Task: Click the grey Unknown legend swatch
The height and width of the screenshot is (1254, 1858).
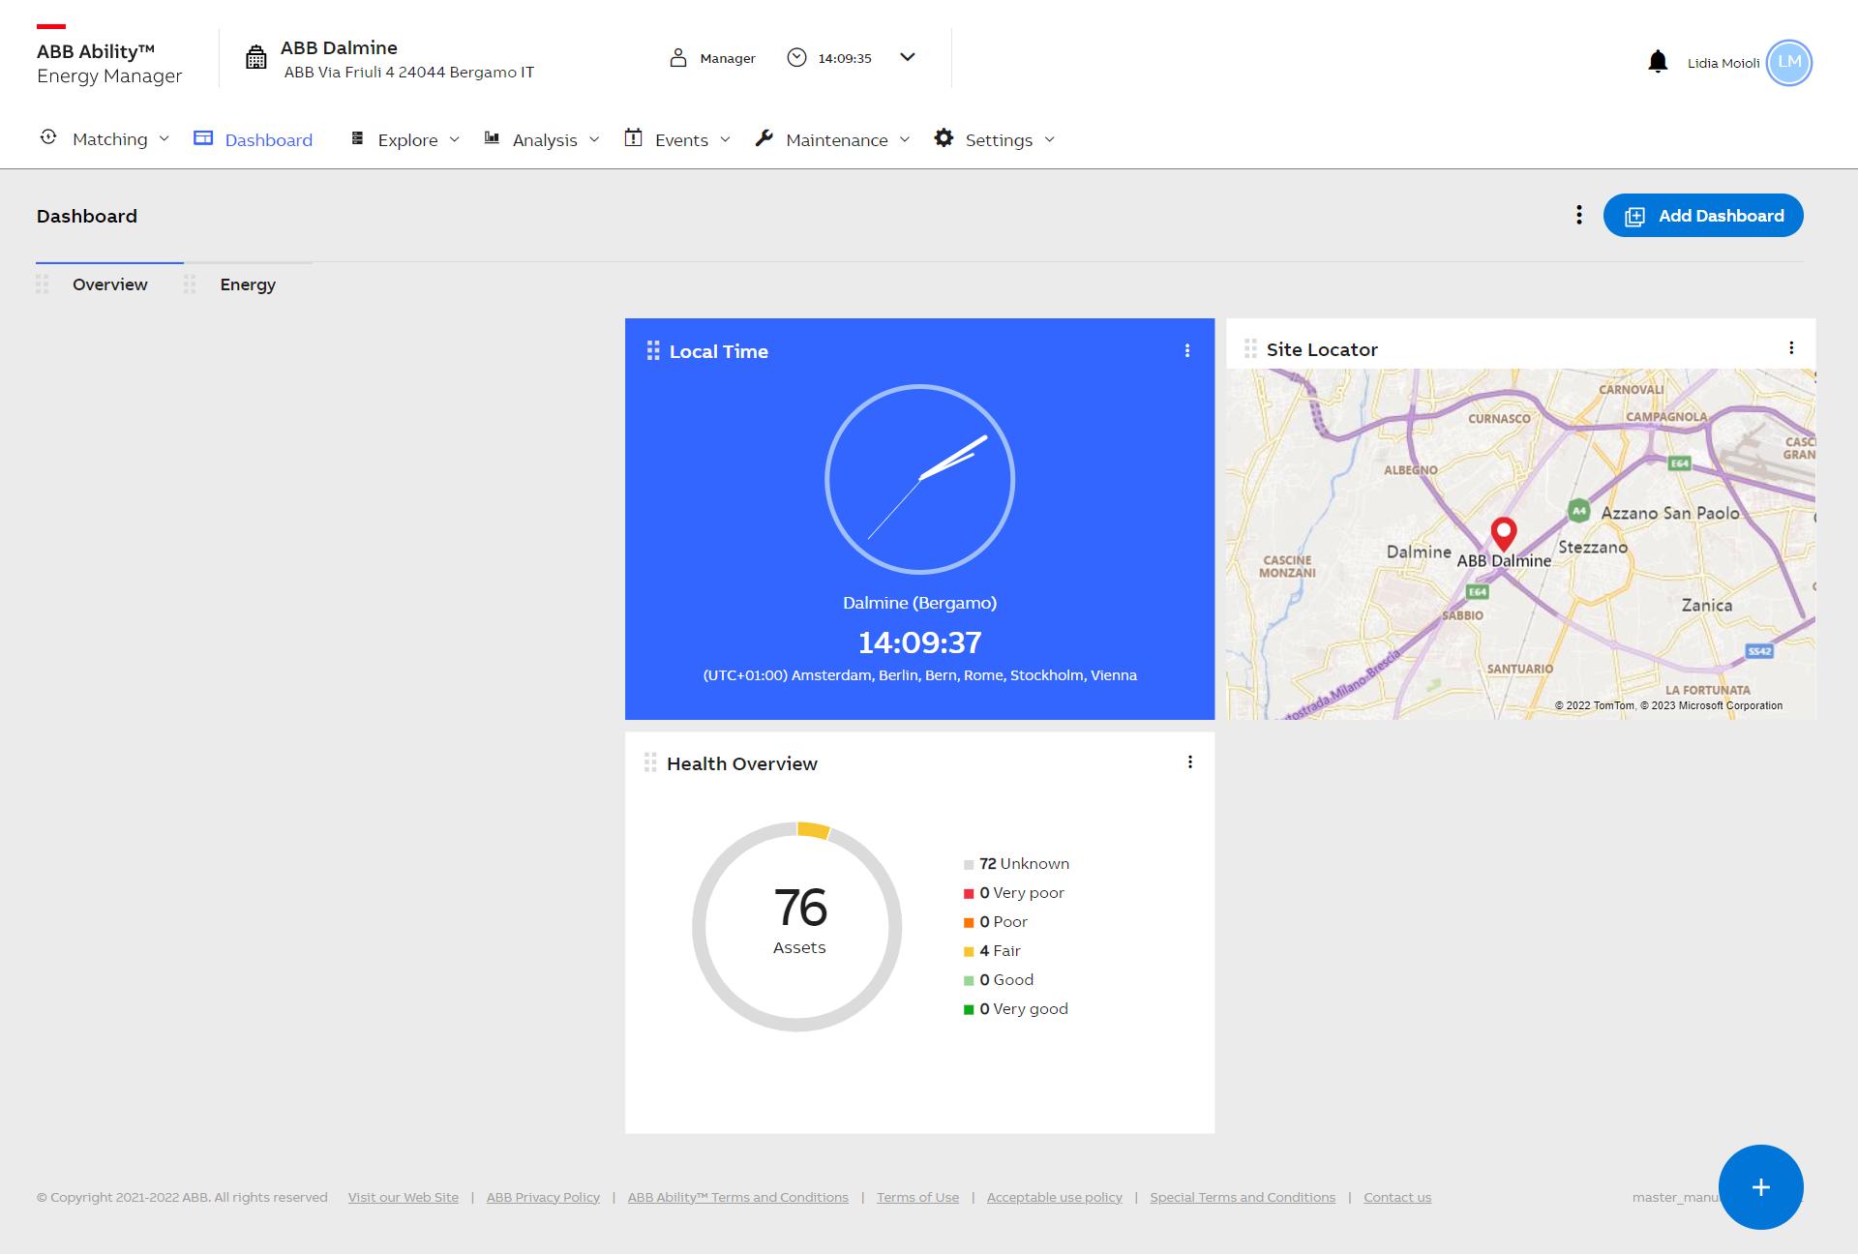Action: click(969, 865)
